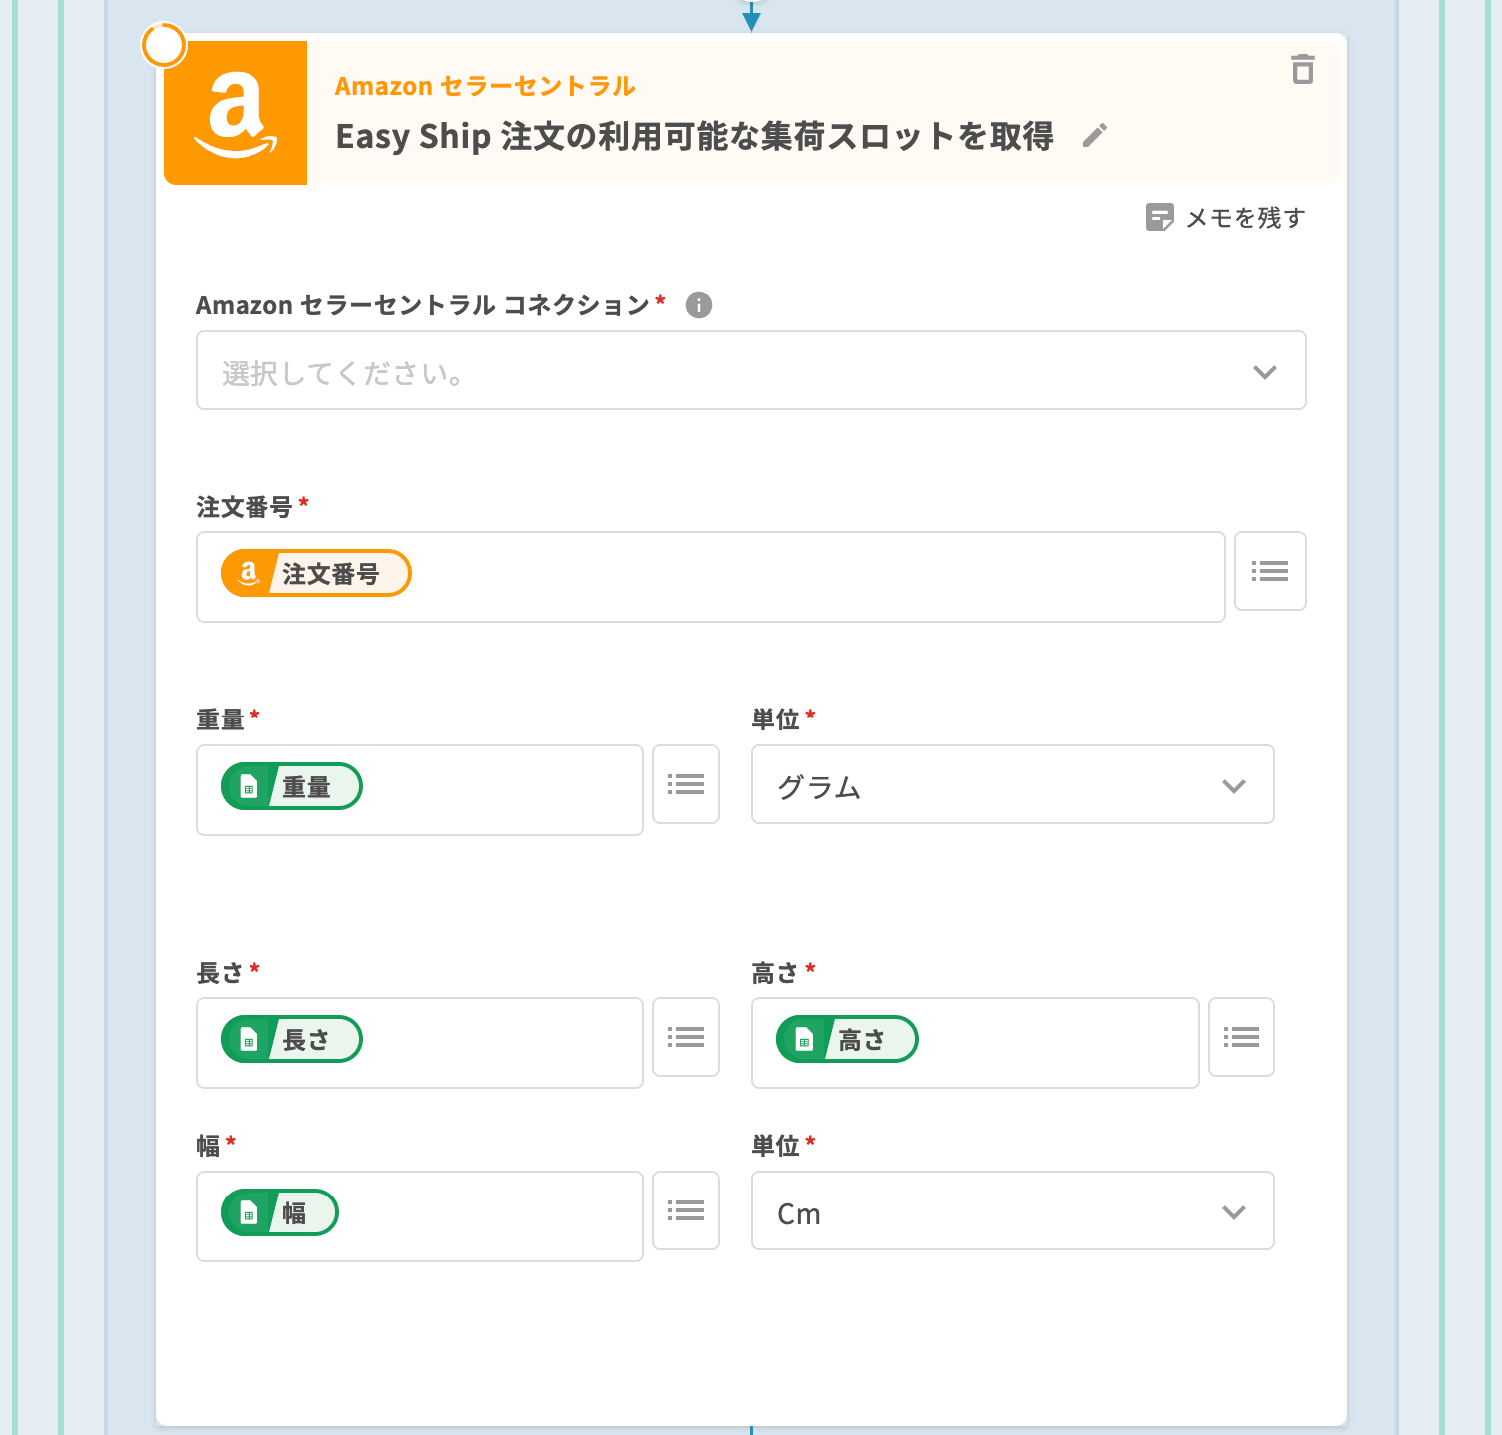Click the pencil icon to rename step
The image size is (1502, 1435).
click(x=1095, y=136)
